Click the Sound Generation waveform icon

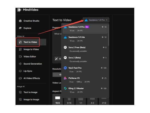[x=20, y=64]
